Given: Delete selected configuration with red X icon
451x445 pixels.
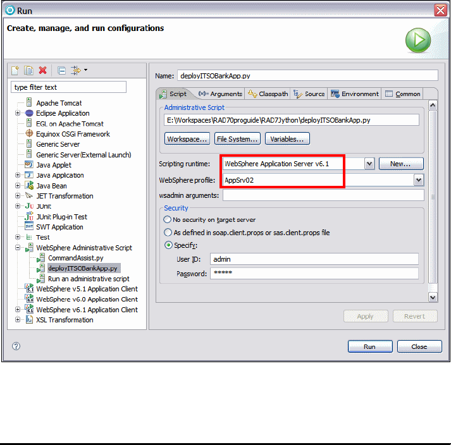Looking at the screenshot, I should pos(43,70).
